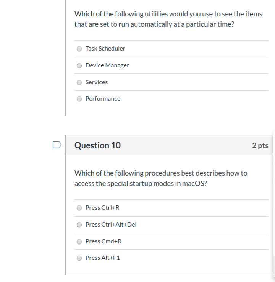The height and width of the screenshot is (282, 275).
Task: Click the macOS startup modes question text
Action: coord(161,178)
